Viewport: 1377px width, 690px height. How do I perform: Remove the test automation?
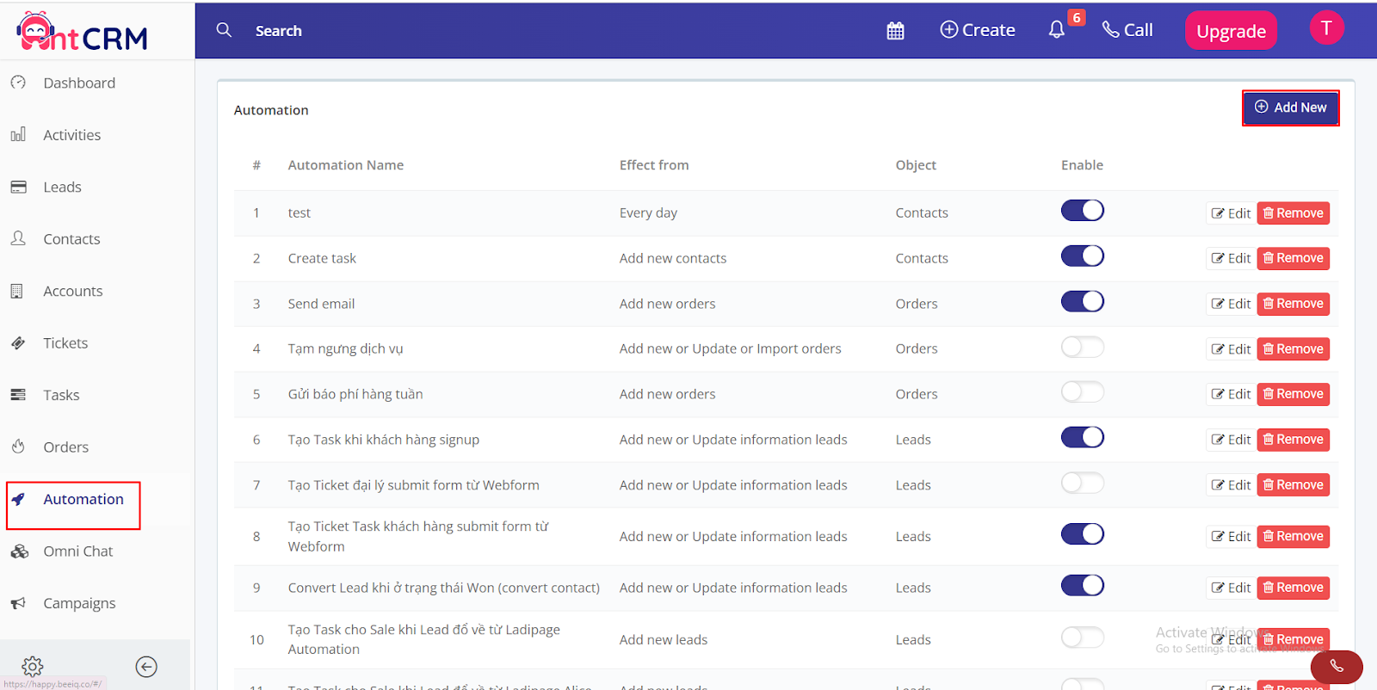coord(1293,213)
